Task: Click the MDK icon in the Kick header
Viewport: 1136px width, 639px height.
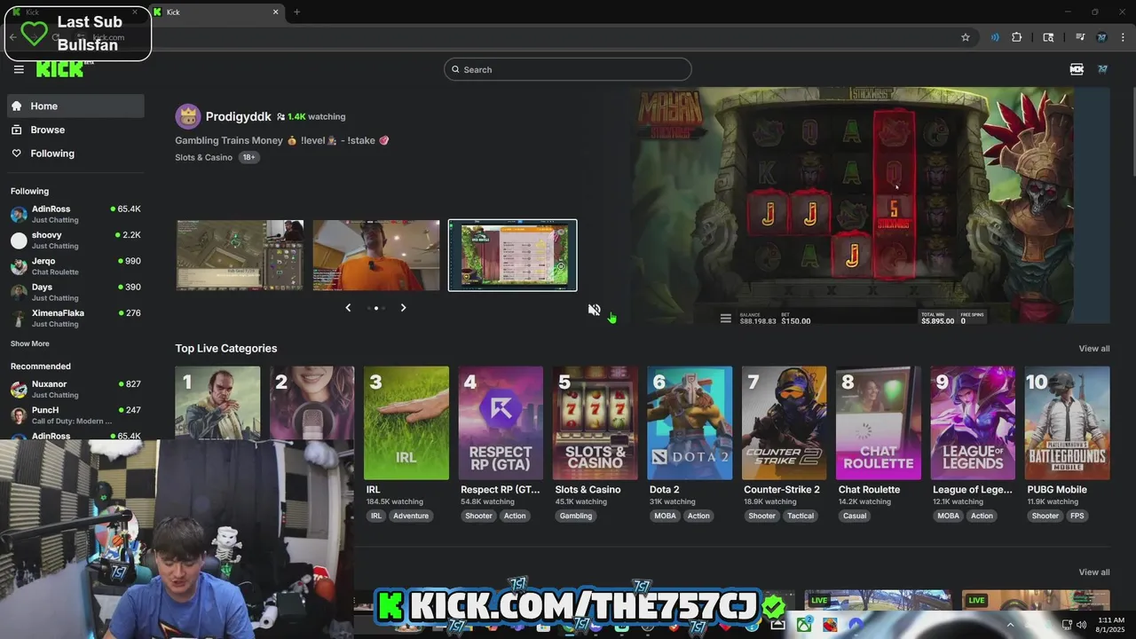Action: (1077, 69)
